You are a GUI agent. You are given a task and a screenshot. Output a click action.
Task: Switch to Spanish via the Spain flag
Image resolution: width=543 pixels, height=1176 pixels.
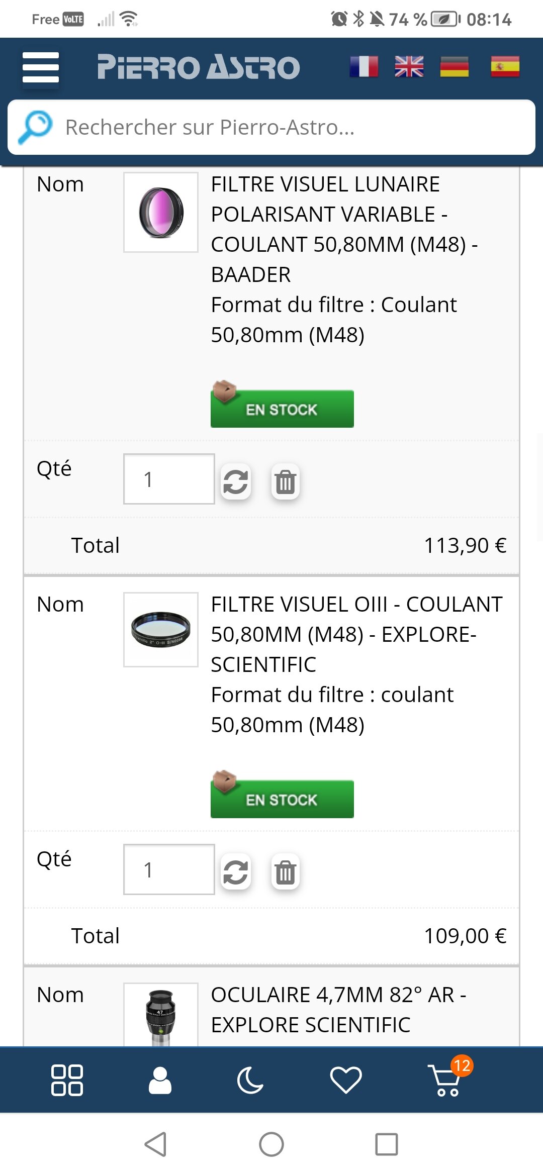[x=505, y=67]
